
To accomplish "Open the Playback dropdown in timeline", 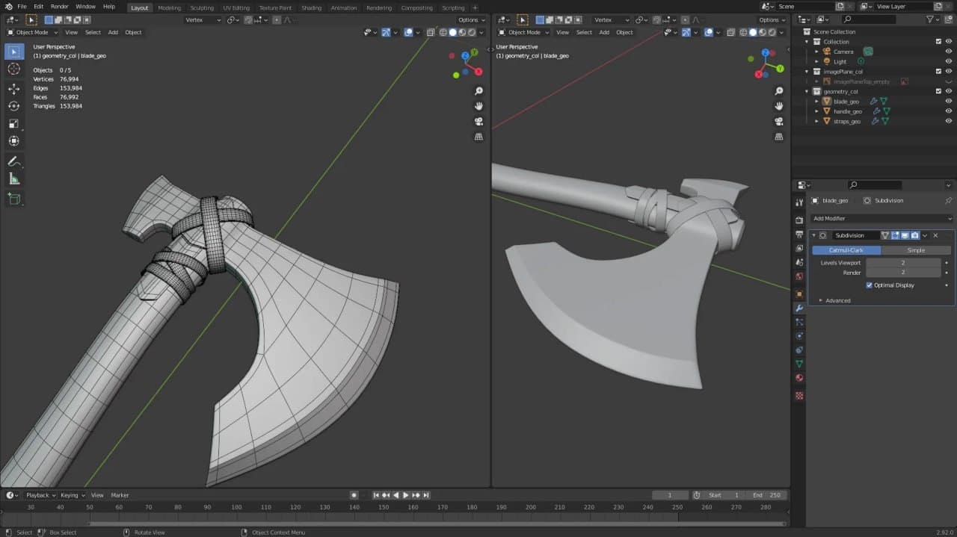I will [40, 495].
